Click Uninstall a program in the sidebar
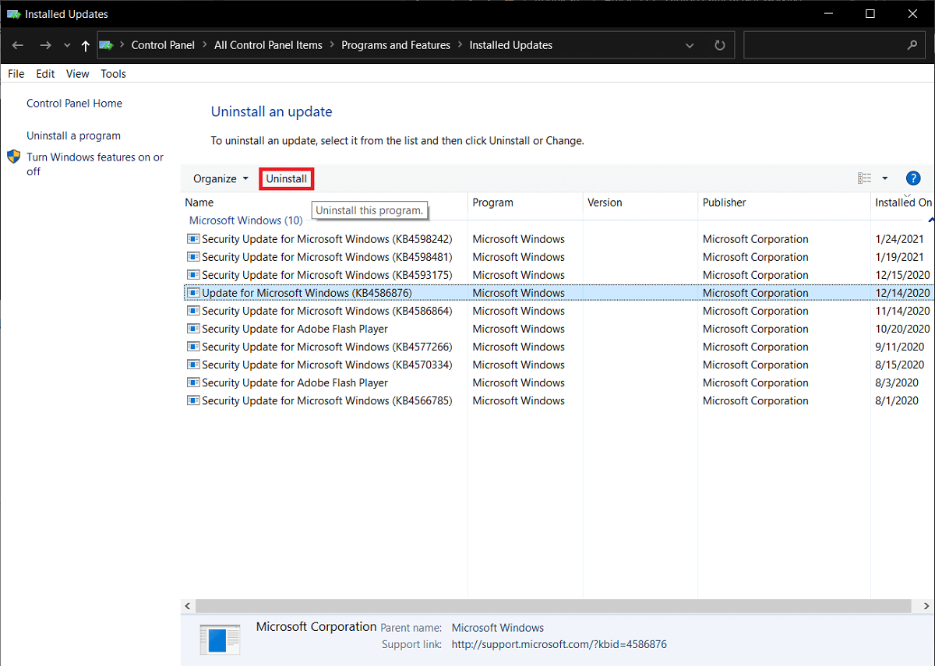Viewport: 935px width, 666px height. [x=73, y=135]
